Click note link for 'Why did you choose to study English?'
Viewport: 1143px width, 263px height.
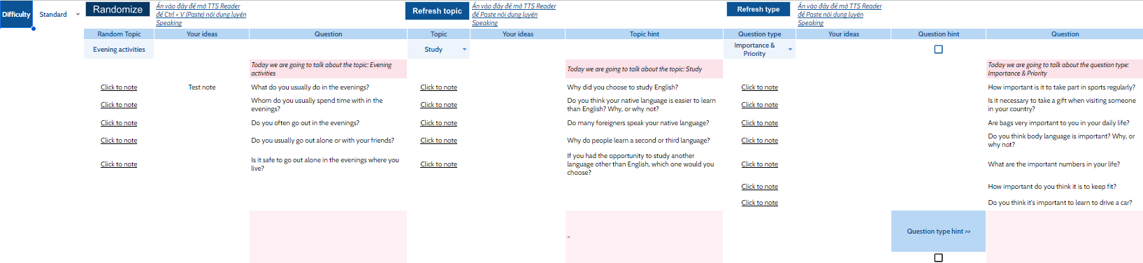[438, 87]
